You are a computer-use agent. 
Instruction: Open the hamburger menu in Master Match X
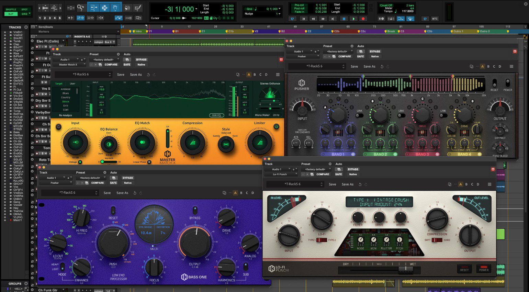[278, 74]
